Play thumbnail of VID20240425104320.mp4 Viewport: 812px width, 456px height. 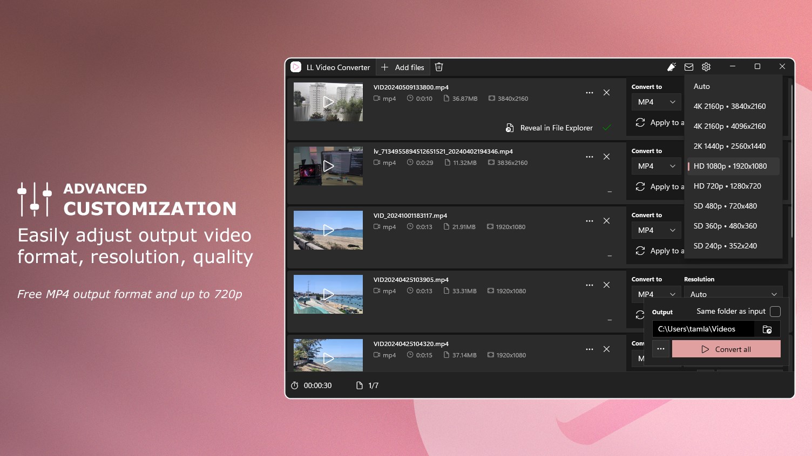pos(328,355)
